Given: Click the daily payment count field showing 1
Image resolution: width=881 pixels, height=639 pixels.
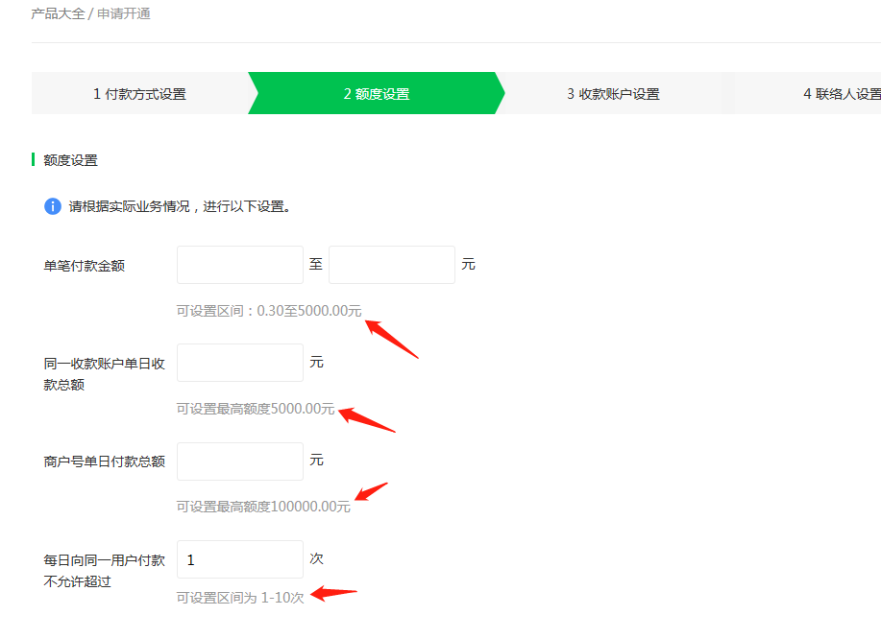Looking at the screenshot, I should coord(240,559).
